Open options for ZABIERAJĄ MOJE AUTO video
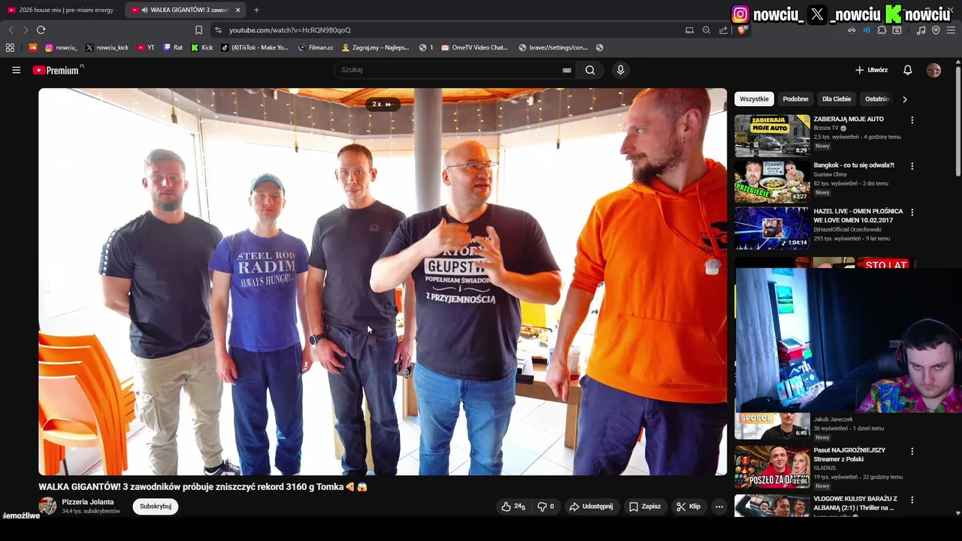962x541 pixels. point(912,120)
